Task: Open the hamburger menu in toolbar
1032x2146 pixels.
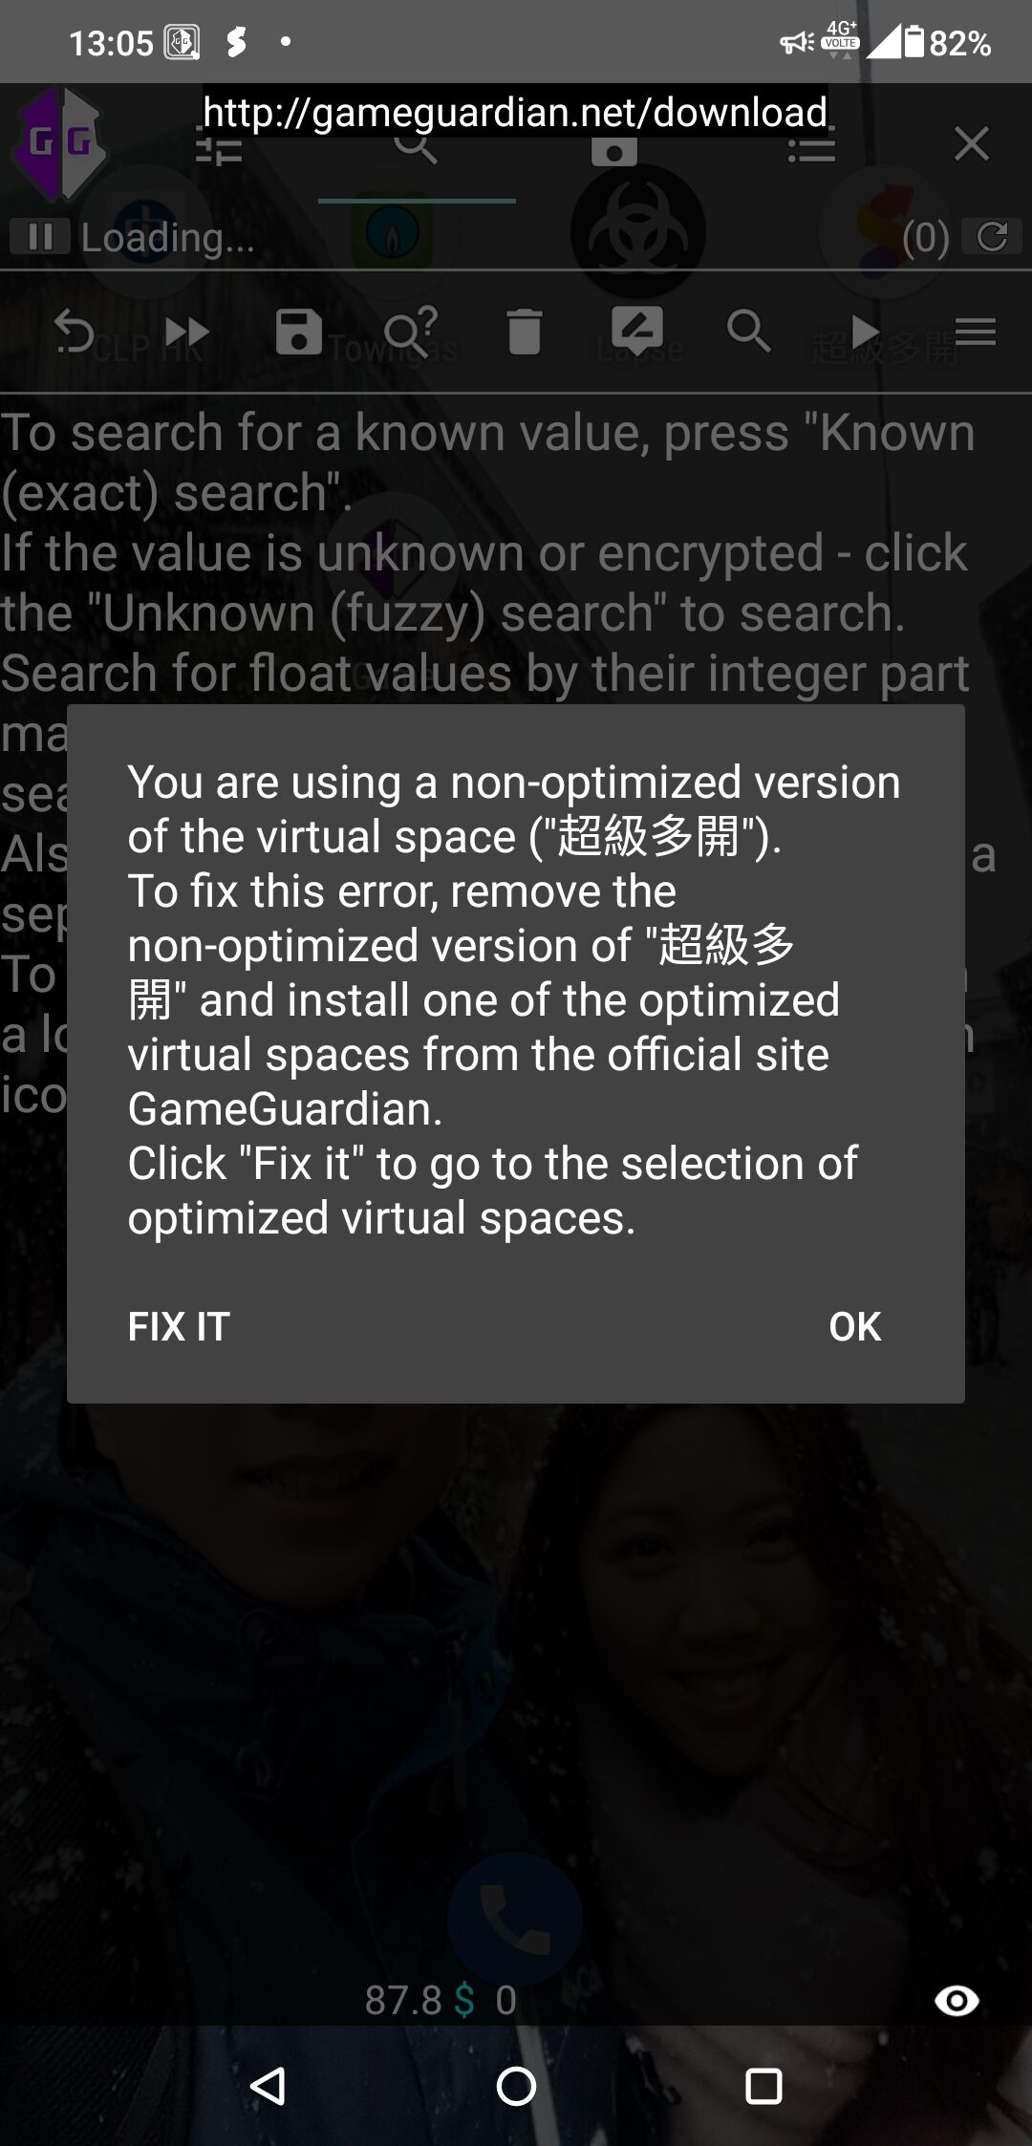Action: [975, 331]
